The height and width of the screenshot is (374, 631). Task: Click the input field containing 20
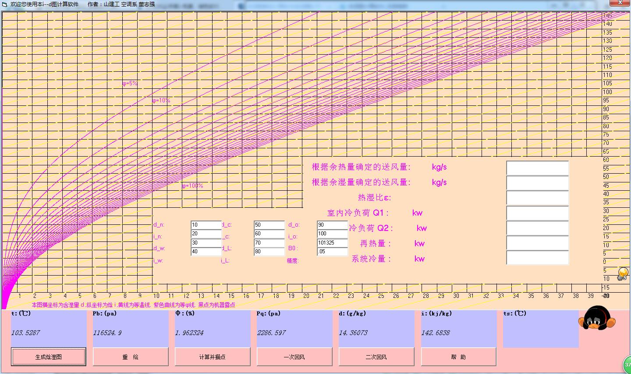pyautogui.click(x=206, y=234)
